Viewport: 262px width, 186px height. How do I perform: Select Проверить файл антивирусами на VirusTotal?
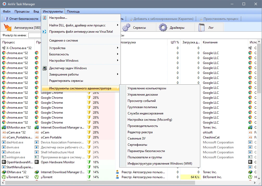coord(81,32)
